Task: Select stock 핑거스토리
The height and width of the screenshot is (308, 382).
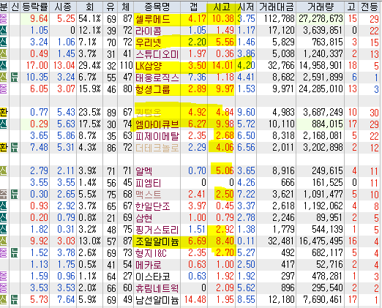Action: click(x=157, y=230)
